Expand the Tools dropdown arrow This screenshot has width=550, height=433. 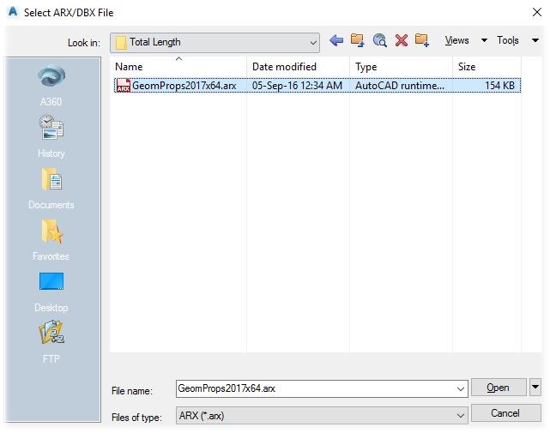[535, 40]
